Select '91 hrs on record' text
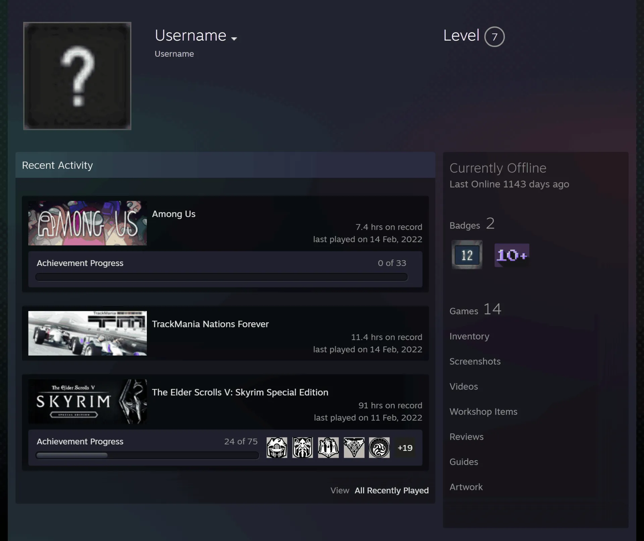644x541 pixels. click(390, 405)
